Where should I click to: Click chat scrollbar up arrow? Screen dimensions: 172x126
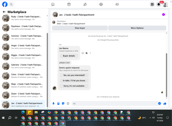click(x=166, y=33)
